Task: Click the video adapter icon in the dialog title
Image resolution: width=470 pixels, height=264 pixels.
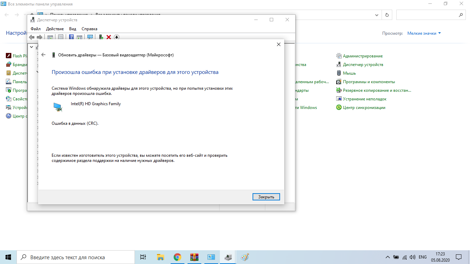Action: (54, 55)
